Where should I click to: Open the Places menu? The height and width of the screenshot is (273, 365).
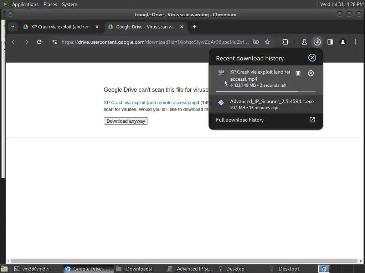50,4
